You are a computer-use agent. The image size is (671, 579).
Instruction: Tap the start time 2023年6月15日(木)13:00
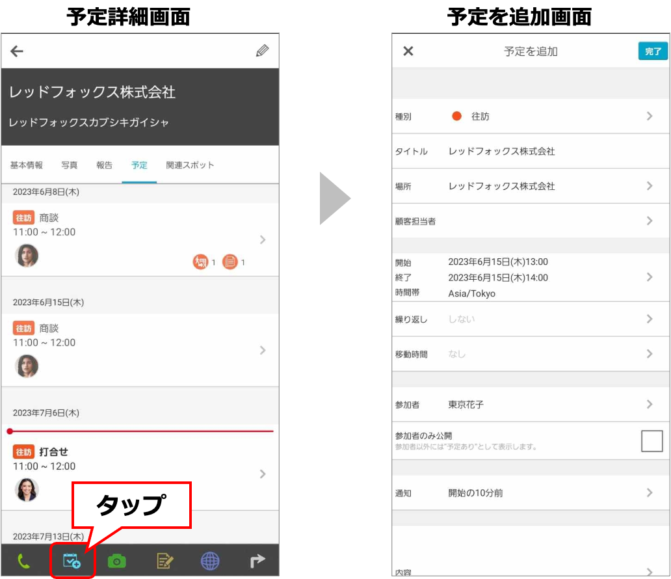(498, 262)
